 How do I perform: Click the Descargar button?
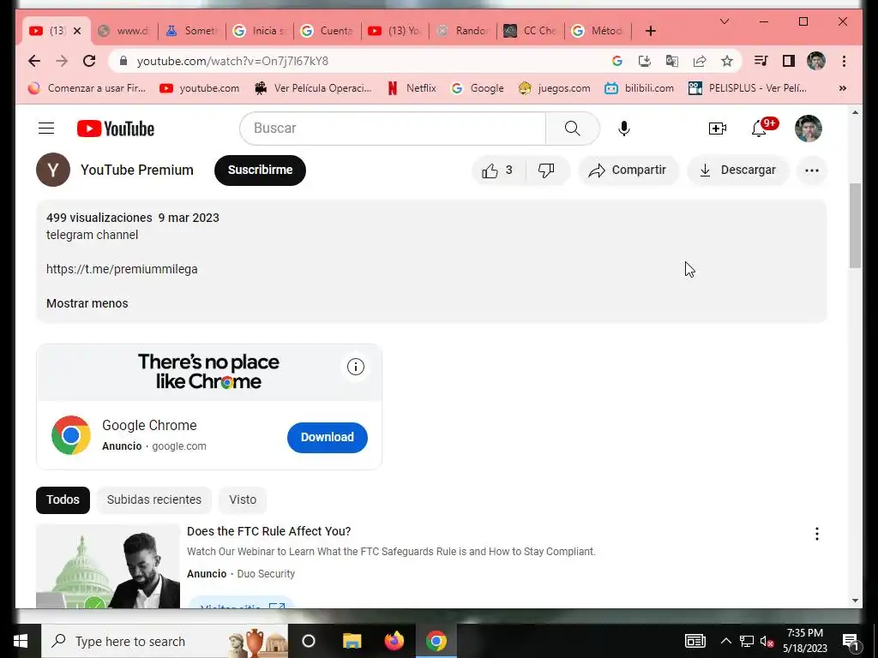point(738,170)
